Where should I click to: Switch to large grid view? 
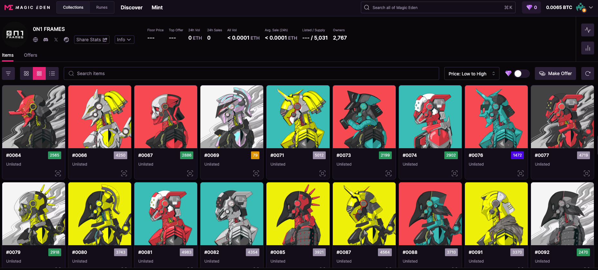click(x=26, y=73)
